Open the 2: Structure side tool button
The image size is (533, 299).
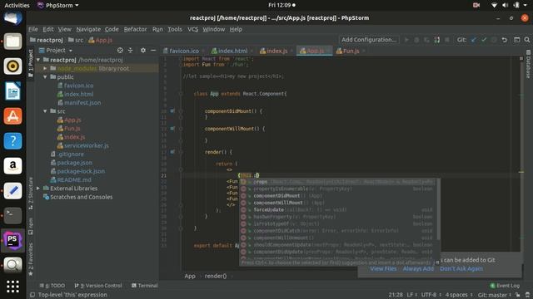31,193
